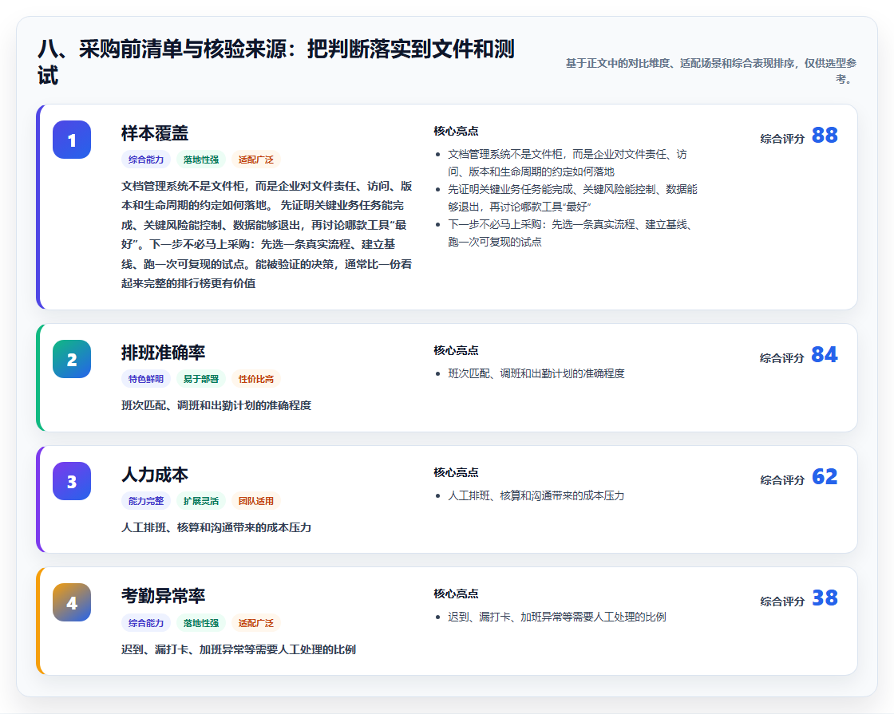The image size is (894, 714).
Task: Select the 适配广泛 tag under 样本覆盖
Action: pos(256,160)
